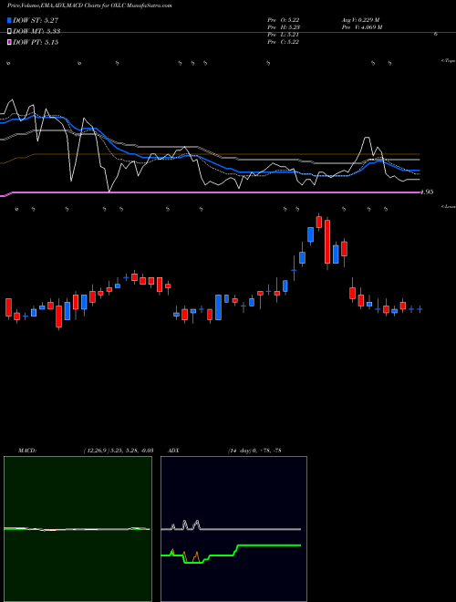Click the "Pre L: 5.21" low value
Screen dimensions: 456x602
pos(284,35)
